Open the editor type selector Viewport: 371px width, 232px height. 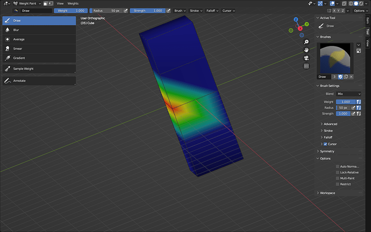click(7, 3)
